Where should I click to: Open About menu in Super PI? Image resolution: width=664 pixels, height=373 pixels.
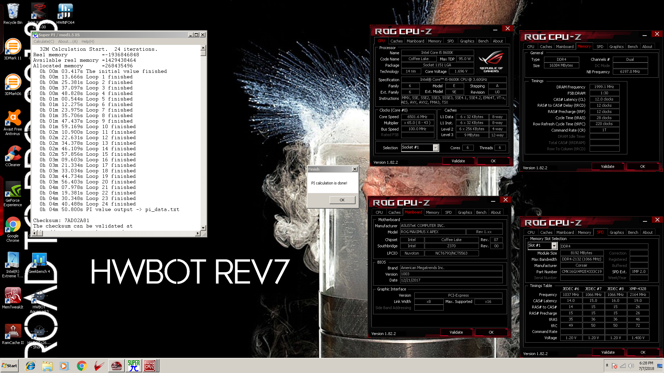(68, 41)
